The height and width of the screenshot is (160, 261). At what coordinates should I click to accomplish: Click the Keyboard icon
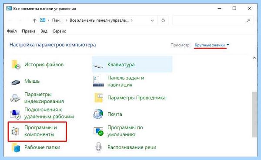[98, 66]
